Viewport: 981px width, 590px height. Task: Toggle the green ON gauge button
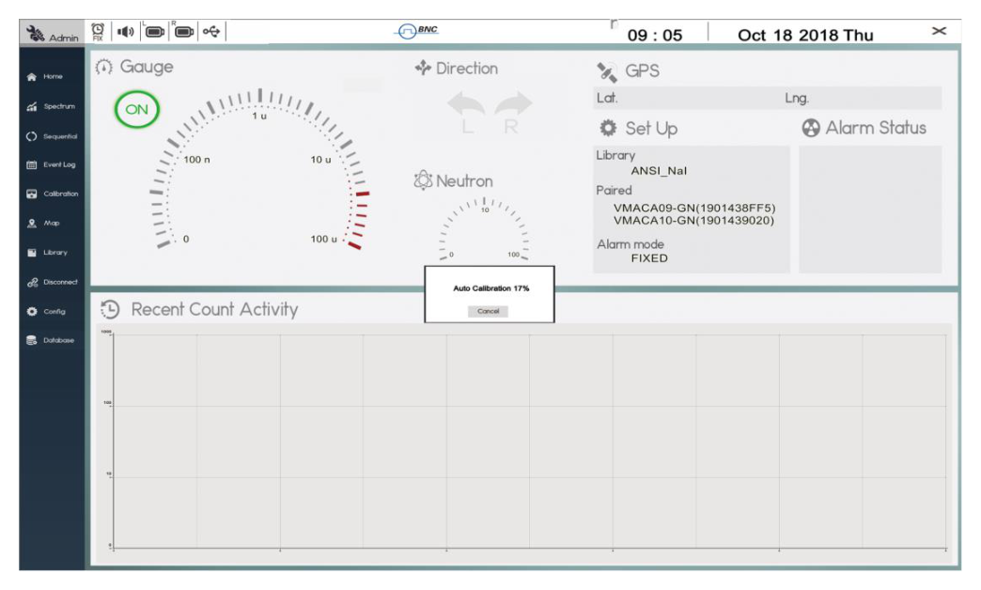coord(137,110)
